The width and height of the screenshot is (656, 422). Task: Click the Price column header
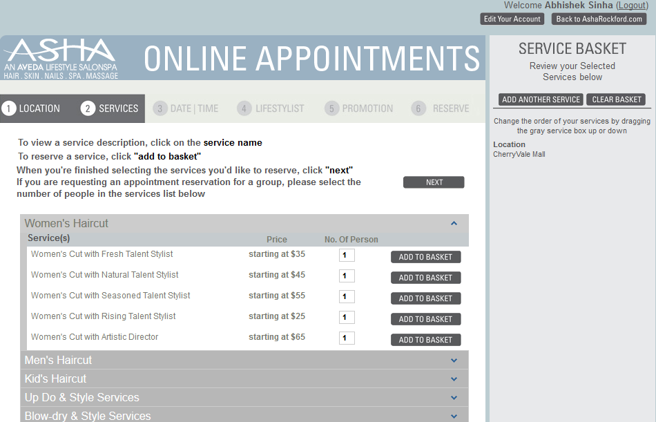click(277, 240)
